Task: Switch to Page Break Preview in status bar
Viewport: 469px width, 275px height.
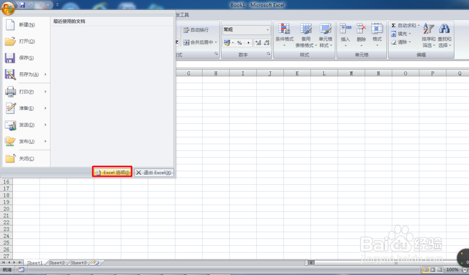Action: [439, 270]
